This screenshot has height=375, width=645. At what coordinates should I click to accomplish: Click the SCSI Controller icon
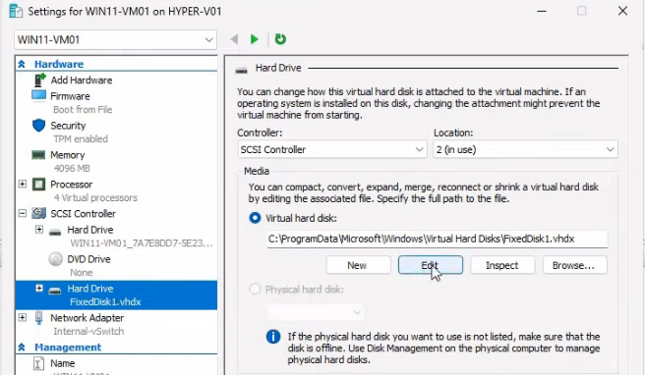coord(38,213)
